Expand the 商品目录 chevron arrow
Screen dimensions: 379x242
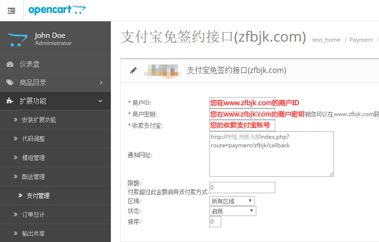[101, 82]
